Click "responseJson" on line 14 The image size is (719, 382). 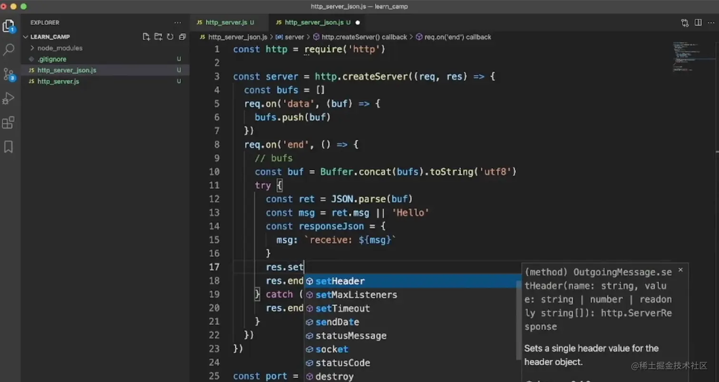pos(331,226)
